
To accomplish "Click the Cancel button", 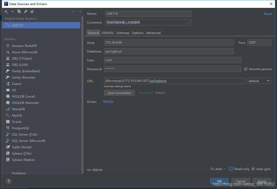I will tap(240, 181).
